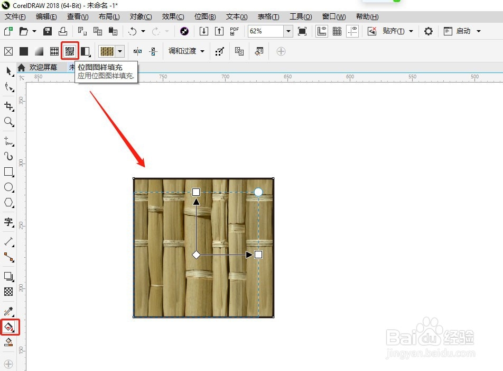The image size is (503, 371).
Task: Select the Ellipse tool
Action: pyautogui.click(x=9, y=187)
